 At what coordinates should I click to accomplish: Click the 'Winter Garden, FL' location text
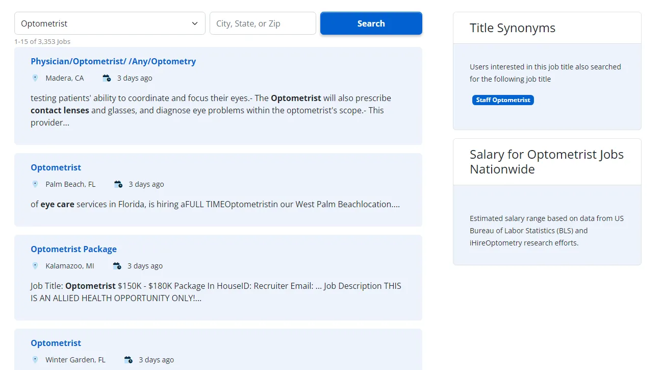coord(75,360)
